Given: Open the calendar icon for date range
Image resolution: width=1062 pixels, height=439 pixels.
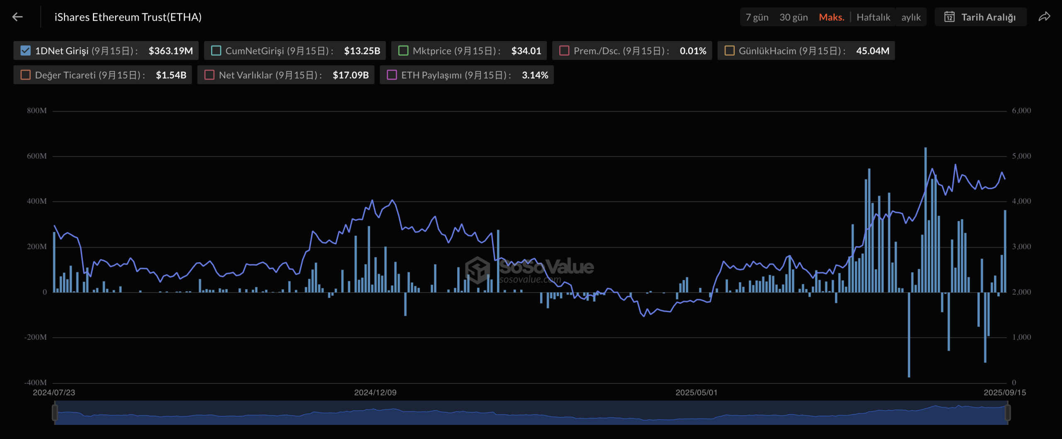Looking at the screenshot, I should (949, 17).
